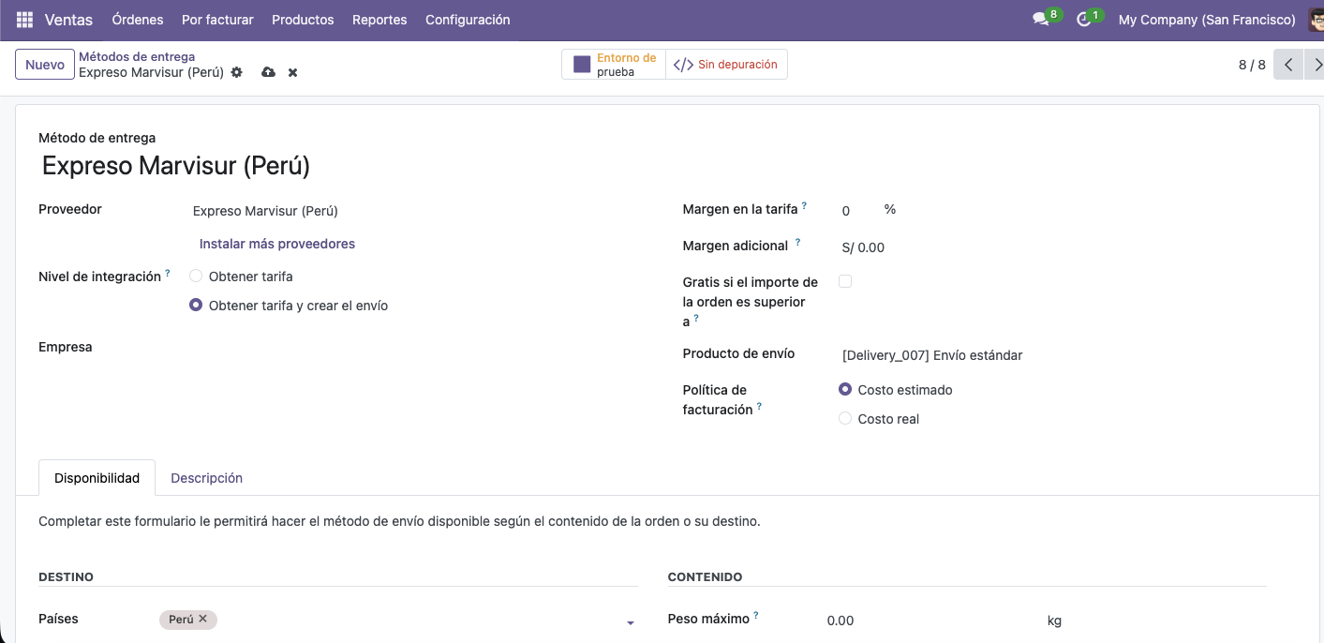Click the Sin depuración code icon
Image resolution: width=1324 pixels, height=643 pixels.
click(684, 65)
